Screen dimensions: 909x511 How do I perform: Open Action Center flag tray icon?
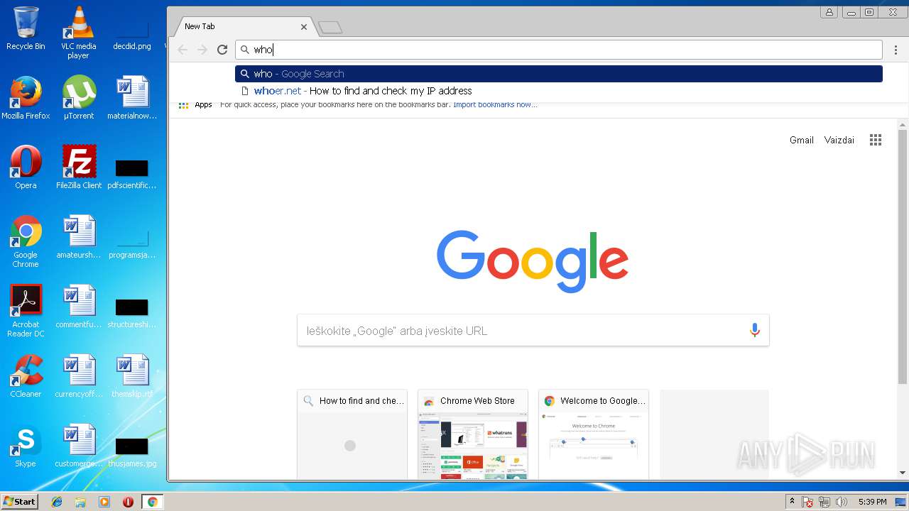click(x=808, y=502)
